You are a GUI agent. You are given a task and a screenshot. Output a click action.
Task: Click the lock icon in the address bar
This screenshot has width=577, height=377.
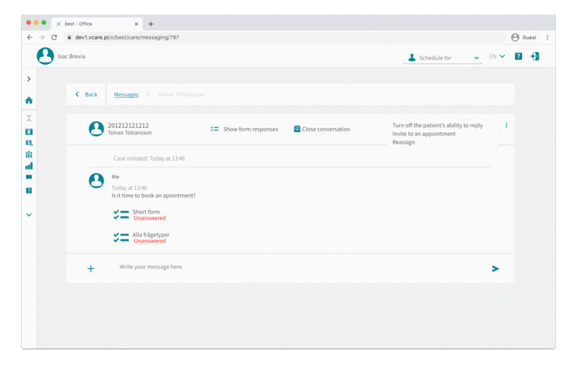click(x=69, y=37)
